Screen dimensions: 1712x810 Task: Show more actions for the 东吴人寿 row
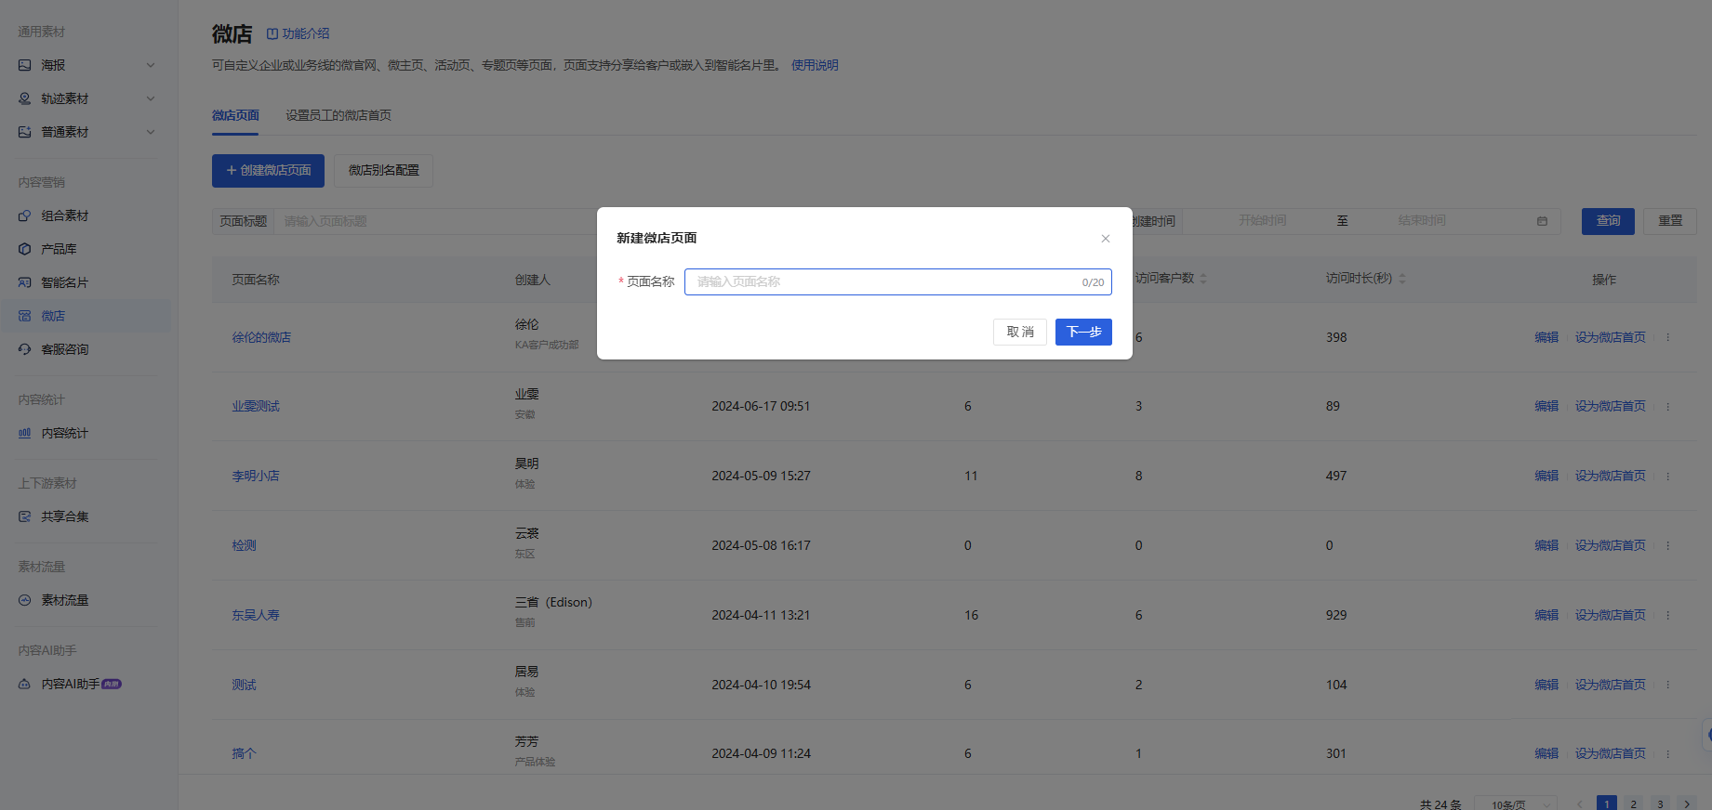(1668, 615)
